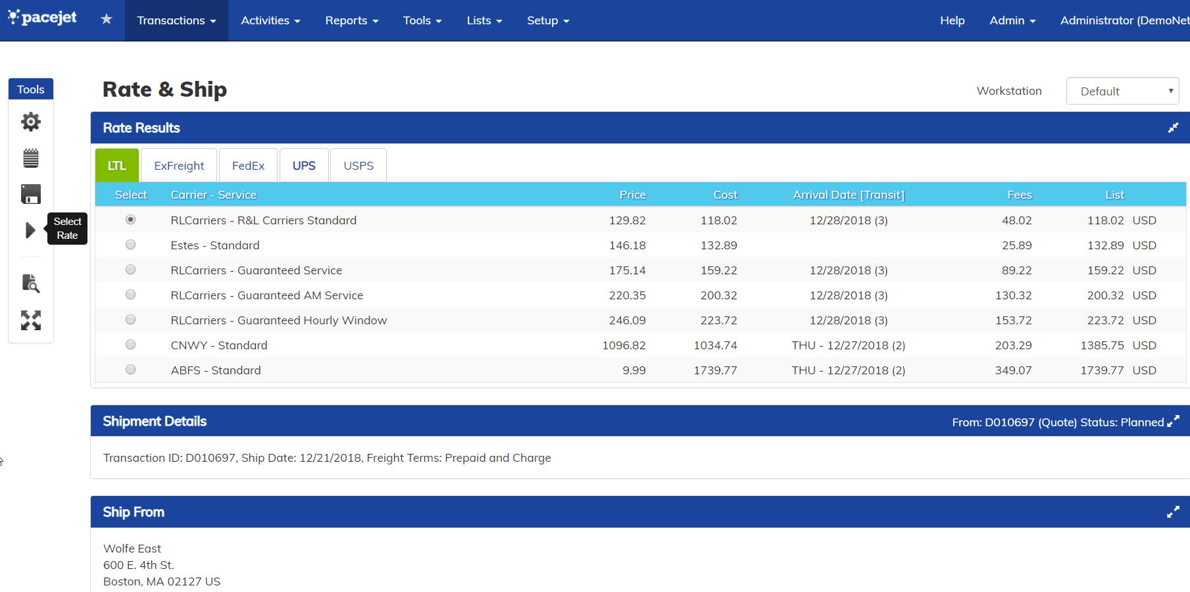Viewport: 1190px width, 592px height.
Task: Click the Select column header
Action: point(131,195)
